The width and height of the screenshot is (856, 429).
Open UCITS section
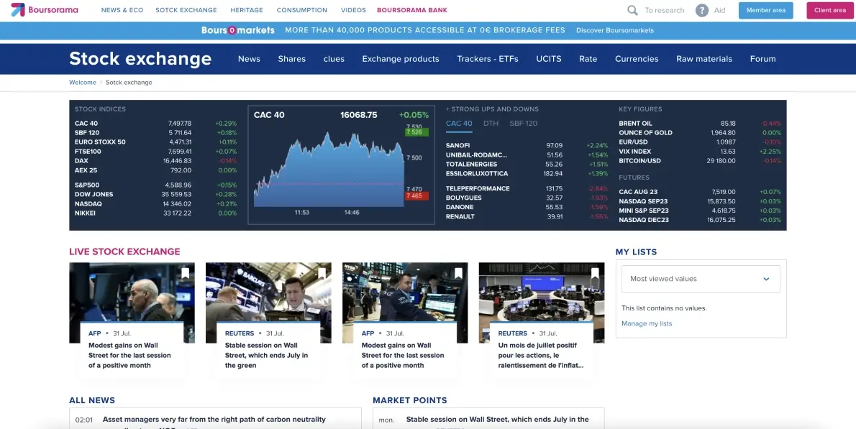pos(549,59)
